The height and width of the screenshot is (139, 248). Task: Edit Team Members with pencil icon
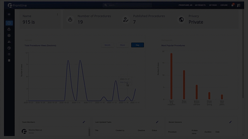84,122
